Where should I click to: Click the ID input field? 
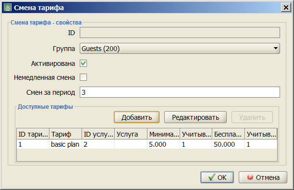(x=180, y=33)
